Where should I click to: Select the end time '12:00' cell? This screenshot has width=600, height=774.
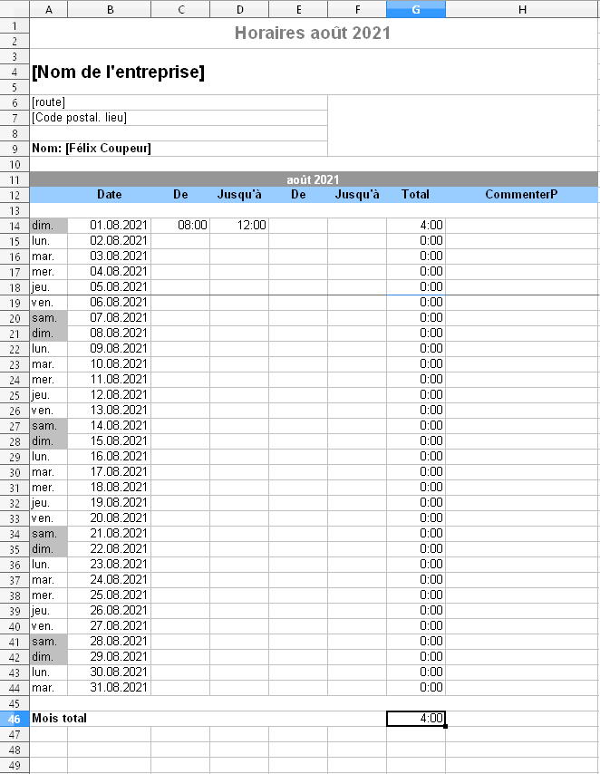pos(239,226)
